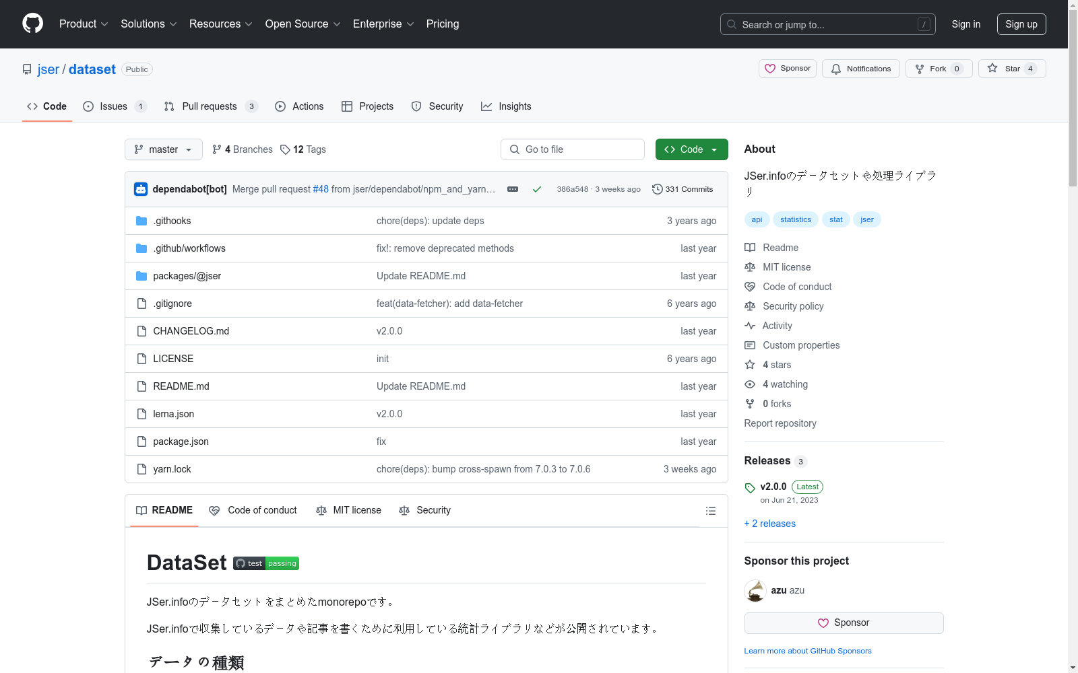Expand the Open Source menu
Viewport: 1078px width, 673px height.
(303, 24)
